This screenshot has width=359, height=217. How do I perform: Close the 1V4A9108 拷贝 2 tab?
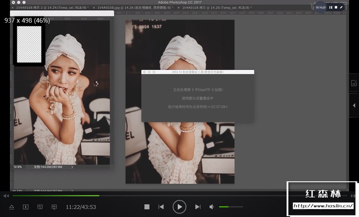[x=13, y=8]
